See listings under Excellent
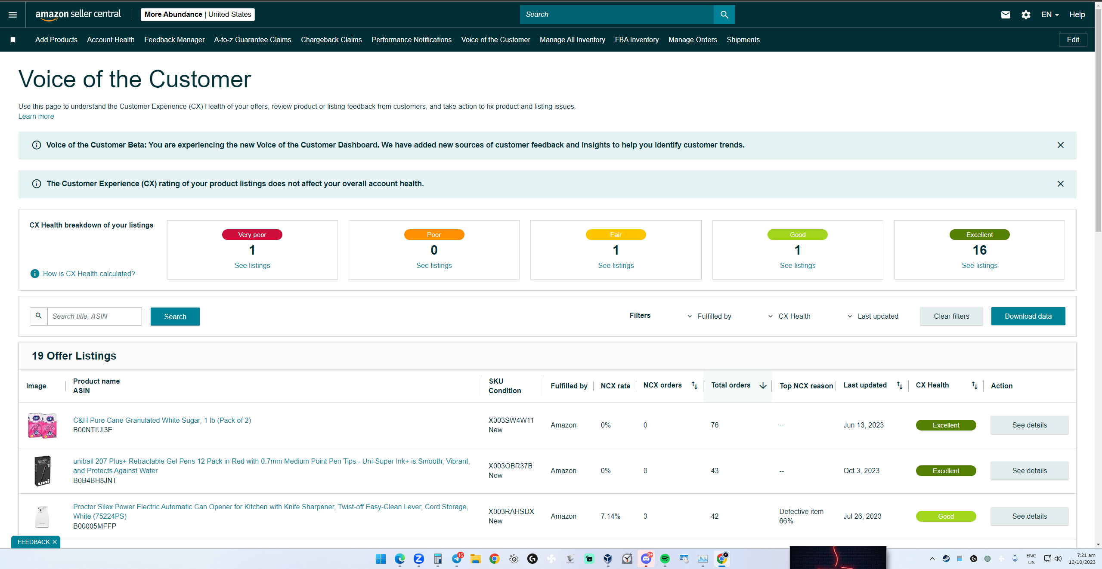 979,266
